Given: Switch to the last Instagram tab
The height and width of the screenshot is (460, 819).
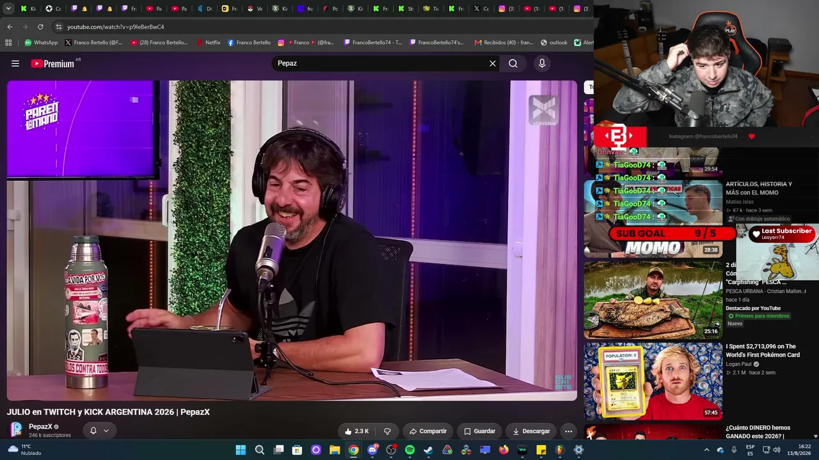Looking at the screenshot, I should click(x=581, y=9).
